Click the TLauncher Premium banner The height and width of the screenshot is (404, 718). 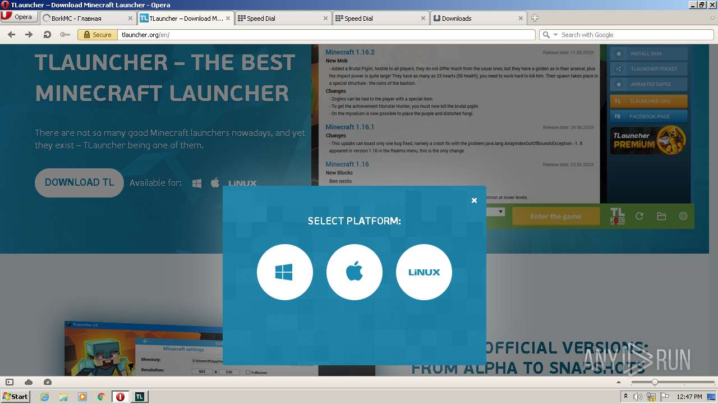coord(648,140)
